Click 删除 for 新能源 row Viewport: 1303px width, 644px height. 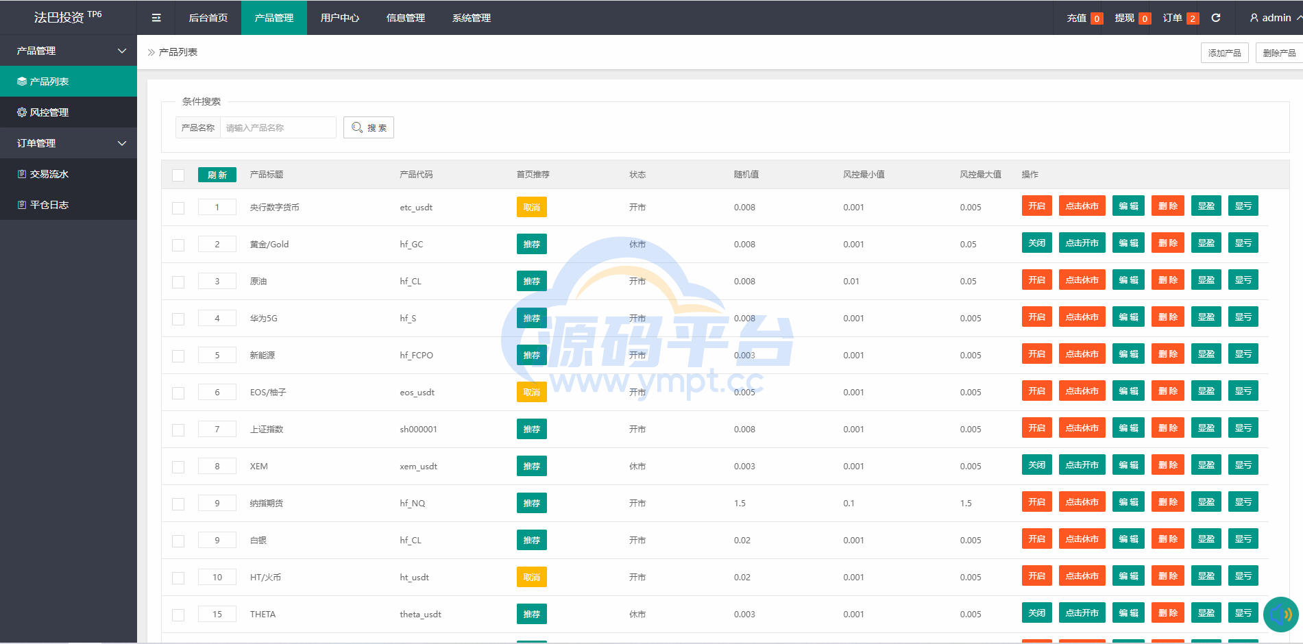pos(1168,354)
